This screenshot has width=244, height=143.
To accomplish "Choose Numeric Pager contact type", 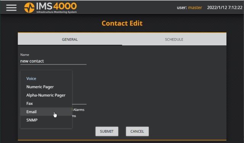I will click(x=46, y=87).
